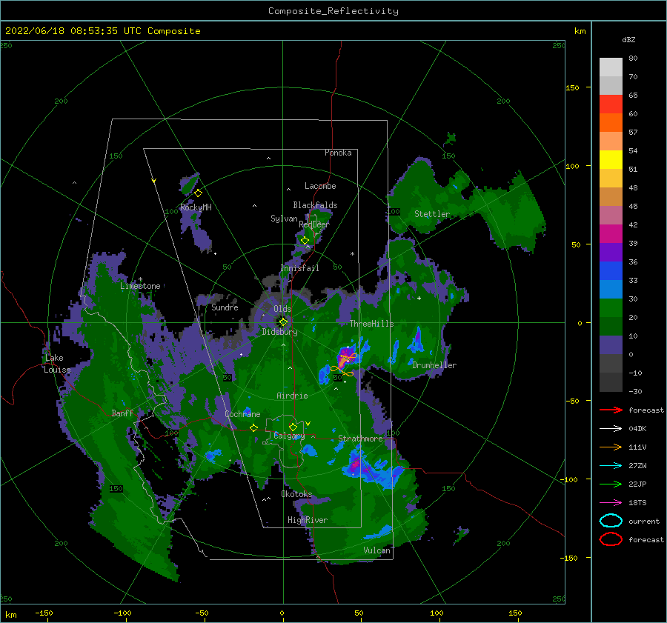Screen dimensions: 667x623
Task: Click the red 65-60 dBZ color swatch
Action: click(611, 104)
